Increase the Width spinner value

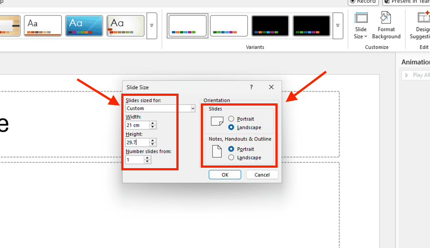pyautogui.click(x=153, y=123)
